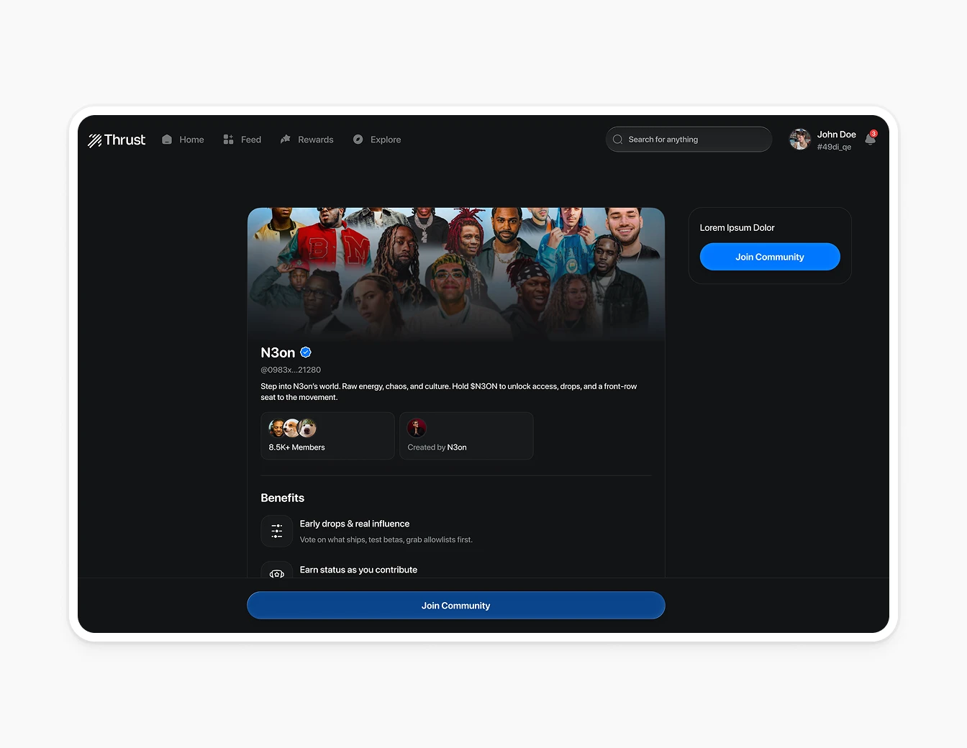Follow the Created by N3on link
Viewport: 967px width, 748px height.
[x=456, y=447]
